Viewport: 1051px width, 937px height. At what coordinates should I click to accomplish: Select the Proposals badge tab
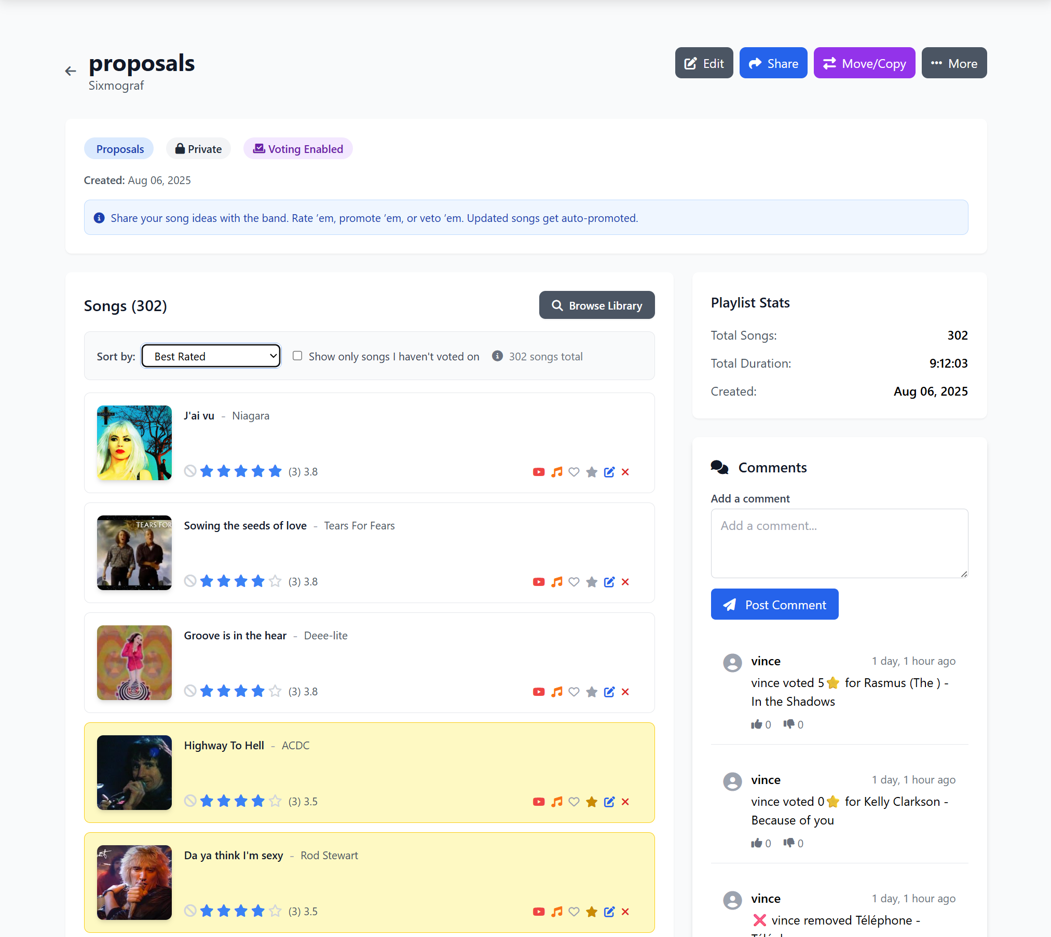[119, 149]
